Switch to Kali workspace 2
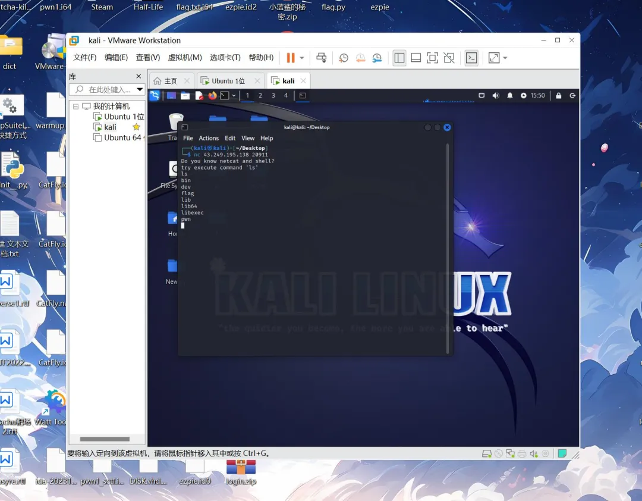642x501 pixels. [260, 96]
